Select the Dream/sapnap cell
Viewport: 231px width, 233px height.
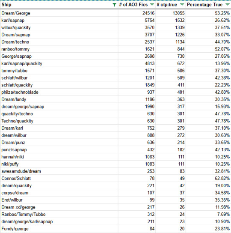tap(59, 35)
